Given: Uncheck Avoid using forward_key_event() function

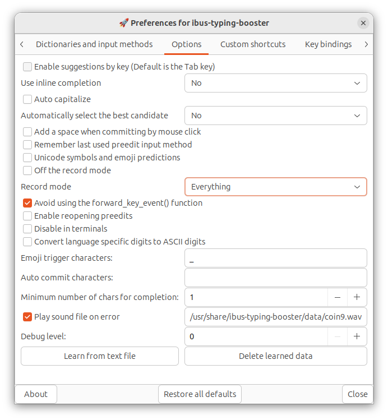Looking at the screenshot, I should click(x=27, y=203).
